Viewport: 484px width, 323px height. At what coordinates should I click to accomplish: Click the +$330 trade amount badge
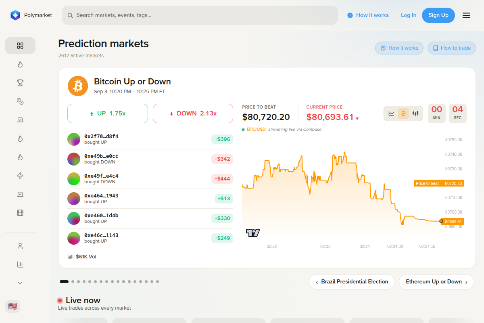point(222,218)
